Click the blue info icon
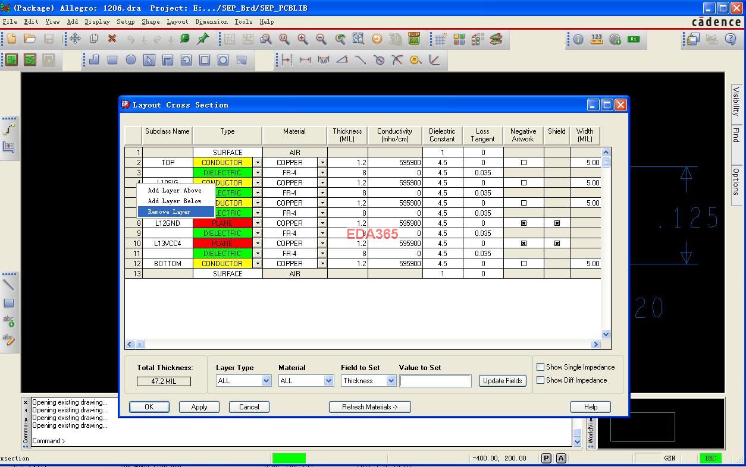 (578, 39)
